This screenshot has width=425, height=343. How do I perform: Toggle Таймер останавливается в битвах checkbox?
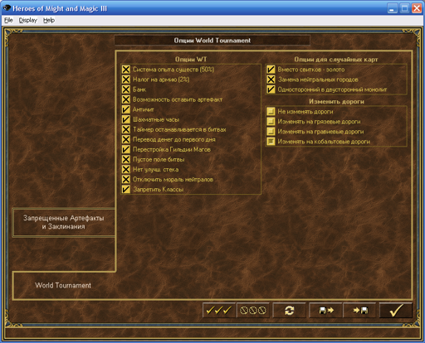126,129
